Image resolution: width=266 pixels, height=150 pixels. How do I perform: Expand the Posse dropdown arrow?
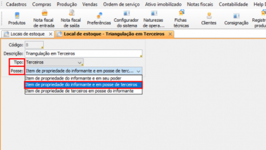pyautogui.click(x=138, y=71)
